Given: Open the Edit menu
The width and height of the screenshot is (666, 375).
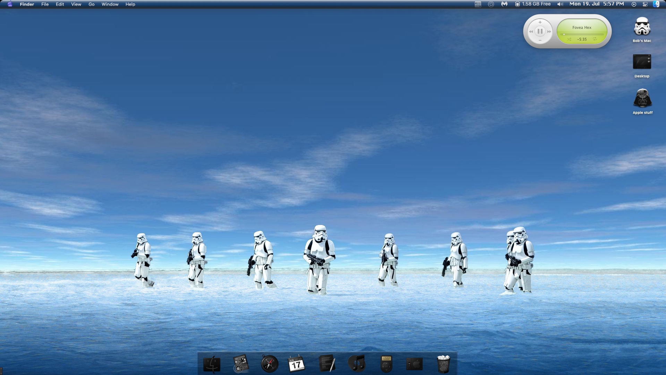Looking at the screenshot, I should (x=60, y=4).
